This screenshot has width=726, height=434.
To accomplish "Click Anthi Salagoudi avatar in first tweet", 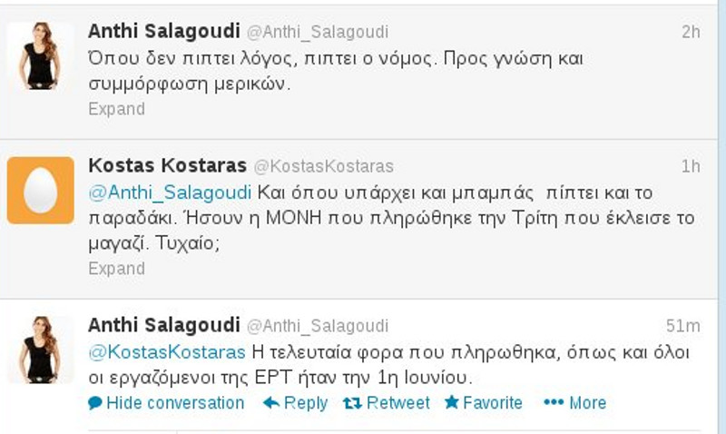I will tap(40, 55).
